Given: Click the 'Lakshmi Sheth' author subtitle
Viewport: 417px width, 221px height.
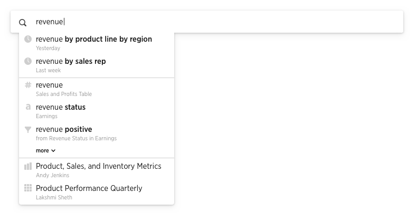Looking at the screenshot, I should (54, 197).
